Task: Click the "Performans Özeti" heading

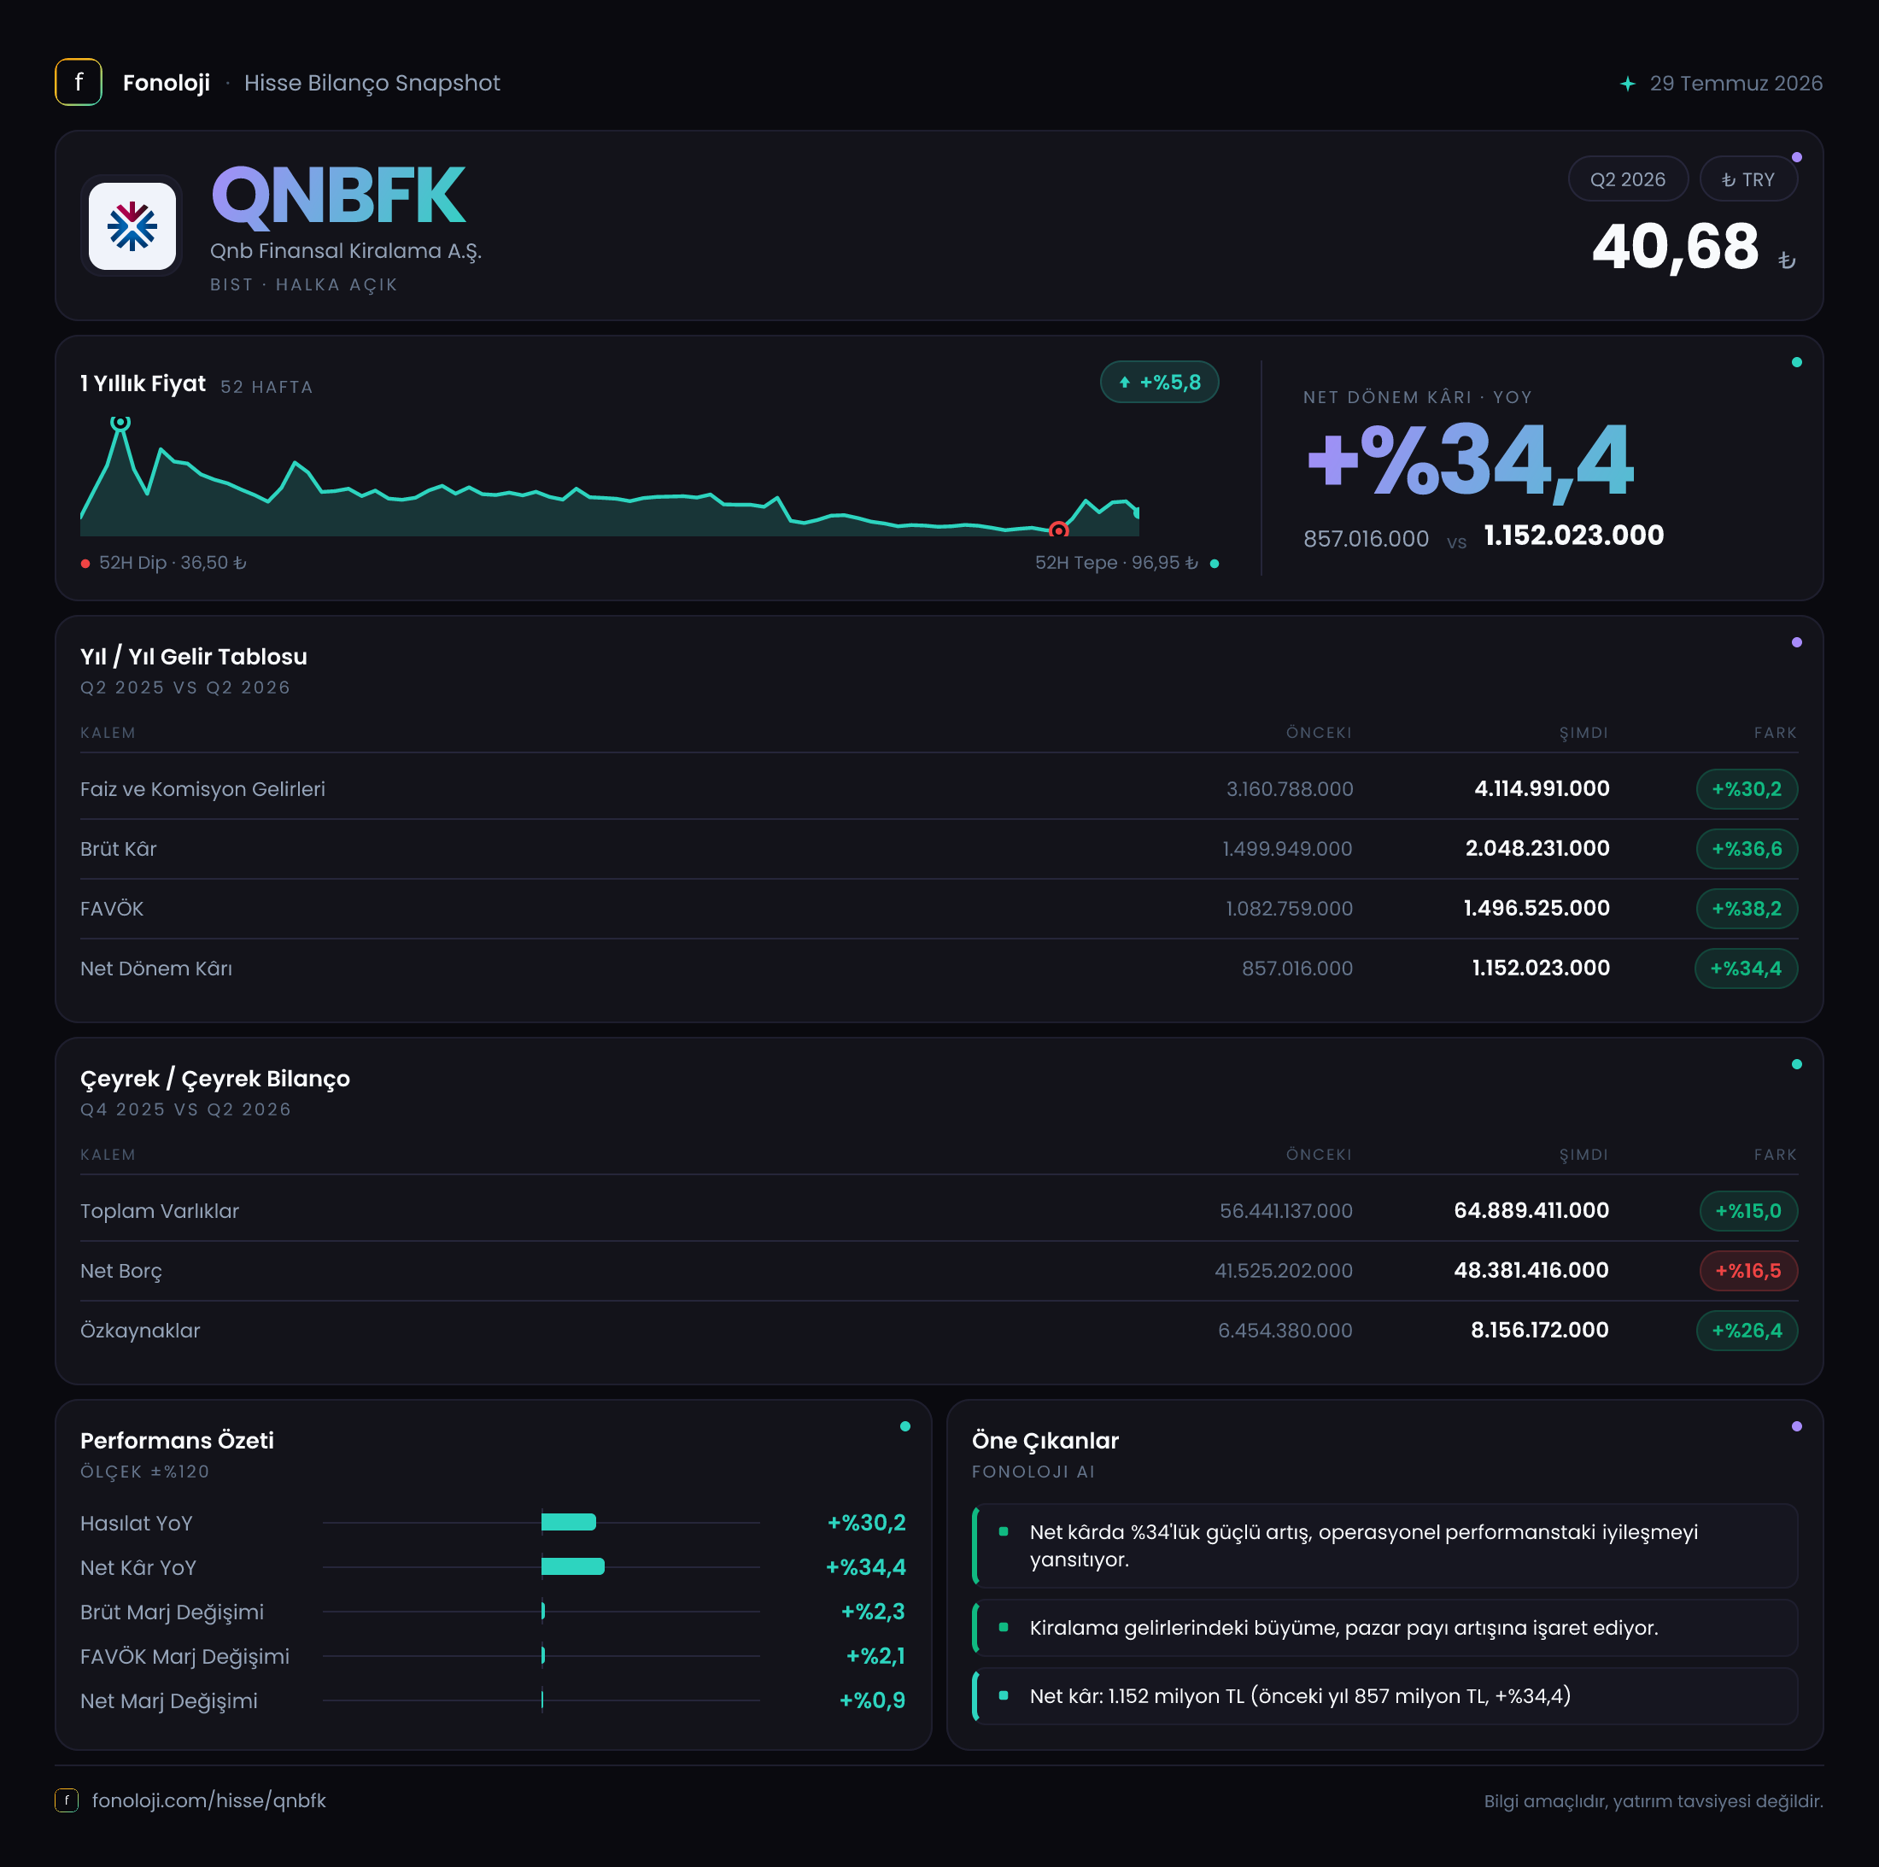Action: click(177, 1440)
